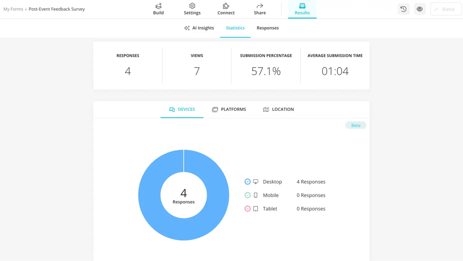Open revision history clock icon
This screenshot has height=261, width=463.
coord(403,9)
